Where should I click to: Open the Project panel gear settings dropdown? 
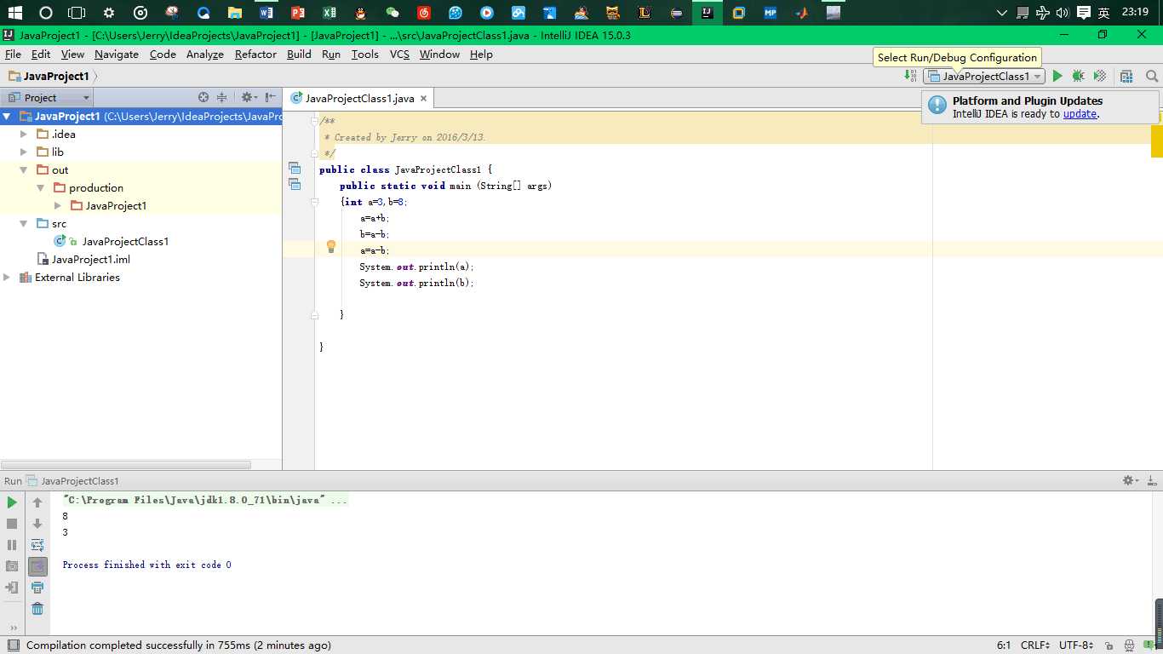pos(248,97)
